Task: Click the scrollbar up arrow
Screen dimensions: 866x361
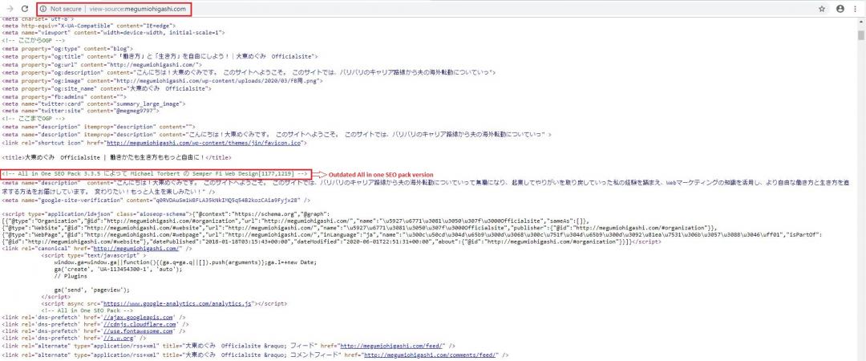Action: [860, 22]
